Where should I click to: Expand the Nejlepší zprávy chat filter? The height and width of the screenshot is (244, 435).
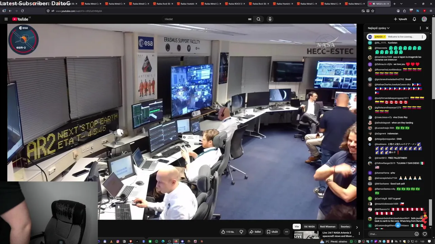(x=379, y=28)
